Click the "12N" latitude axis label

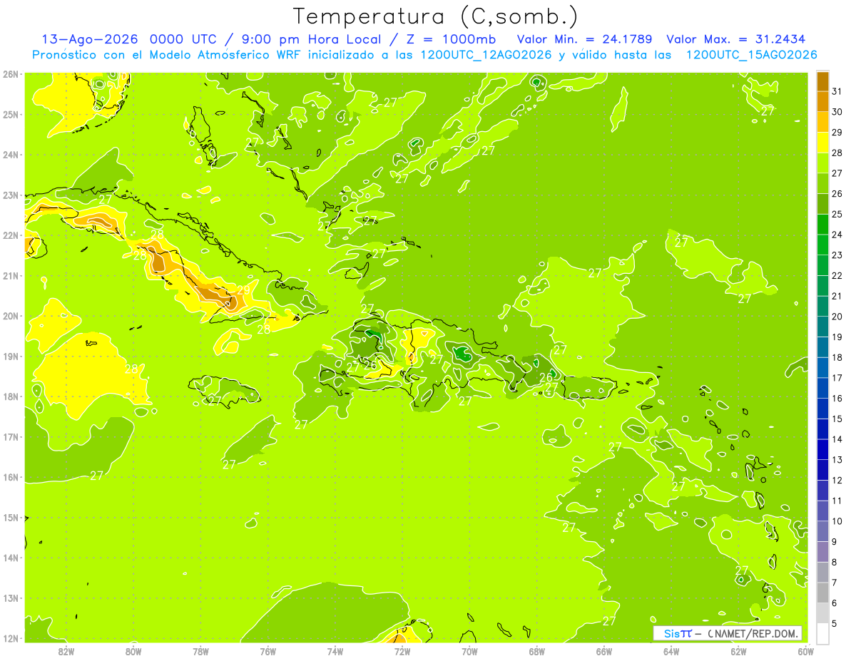pyautogui.click(x=11, y=638)
